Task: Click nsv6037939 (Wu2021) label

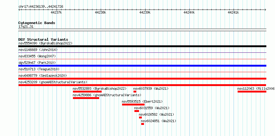Action: tap(151, 89)
